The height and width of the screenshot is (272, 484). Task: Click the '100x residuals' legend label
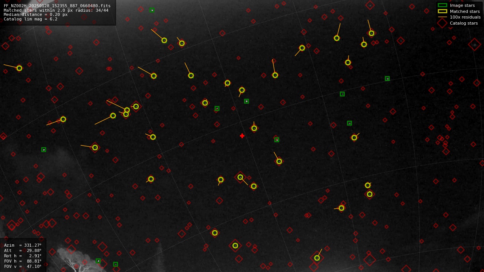pos(465,17)
